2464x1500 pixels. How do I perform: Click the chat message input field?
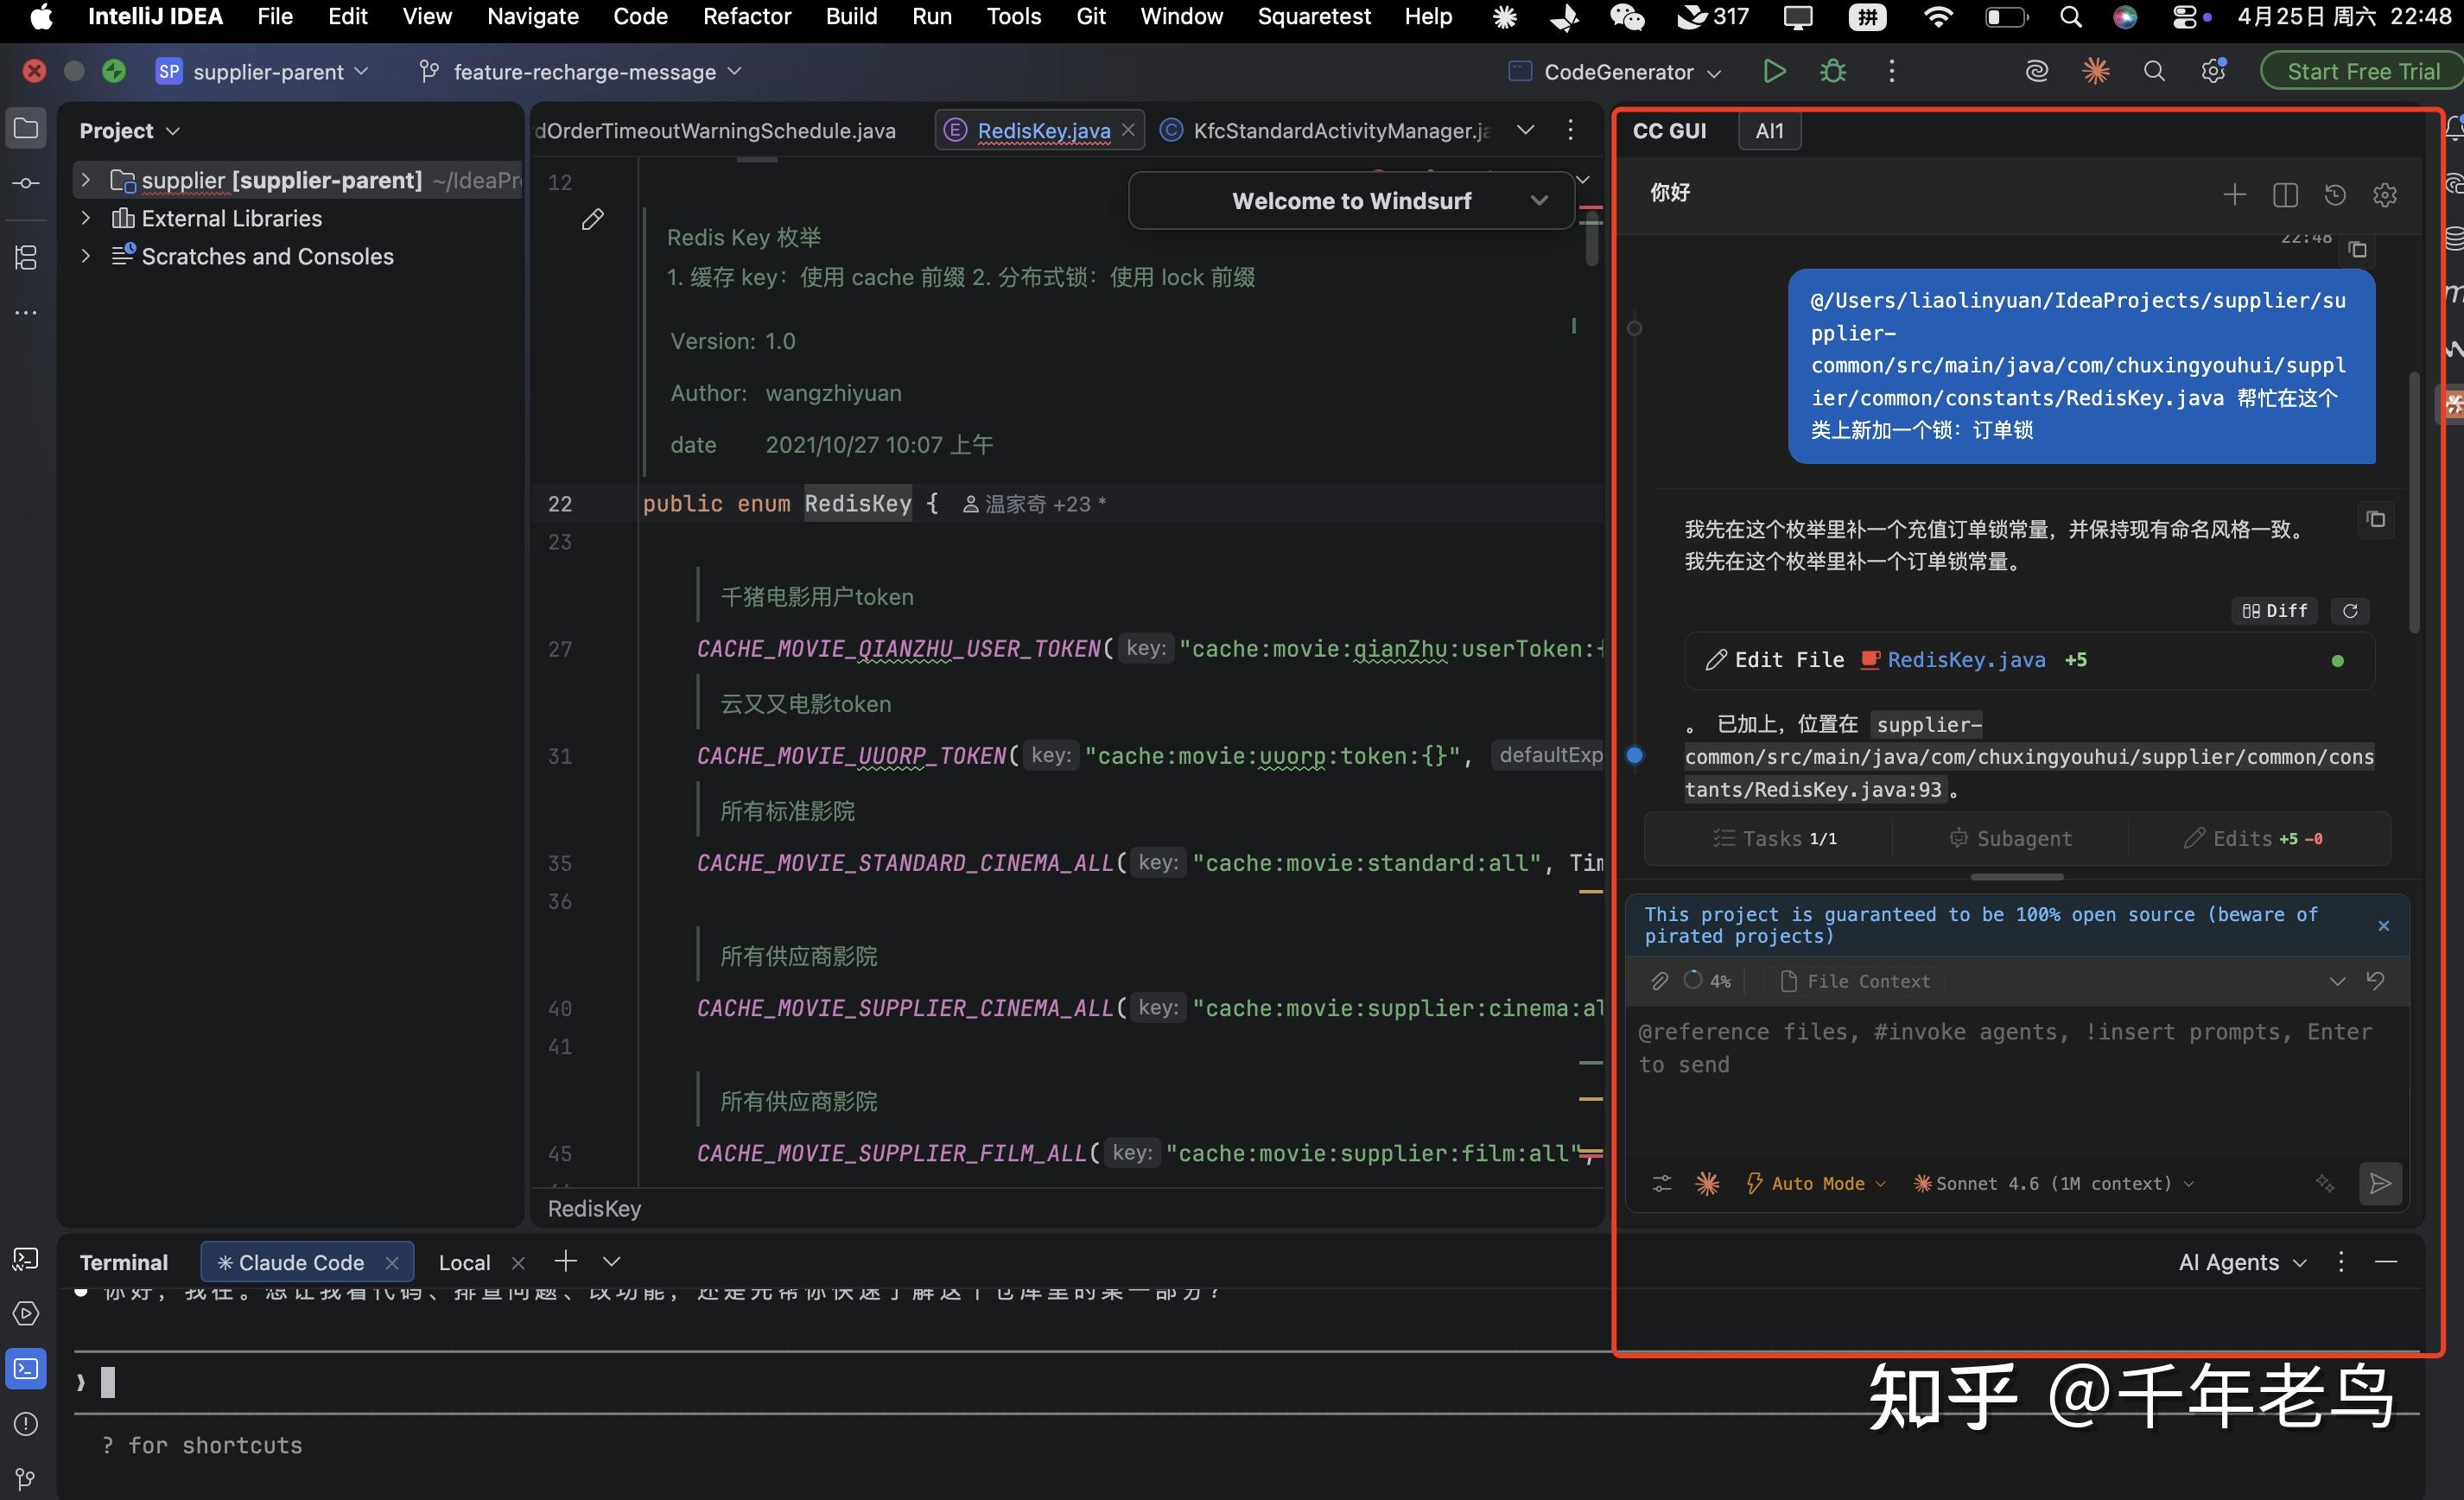(2014, 1080)
